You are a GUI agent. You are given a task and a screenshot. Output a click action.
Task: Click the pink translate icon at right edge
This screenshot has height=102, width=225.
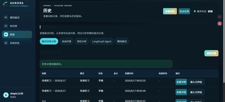[220, 24]
